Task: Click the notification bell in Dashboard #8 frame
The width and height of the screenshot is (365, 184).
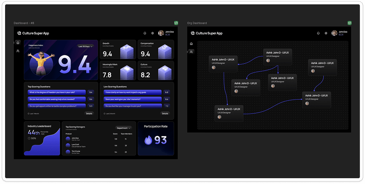Action: point(145,33)
